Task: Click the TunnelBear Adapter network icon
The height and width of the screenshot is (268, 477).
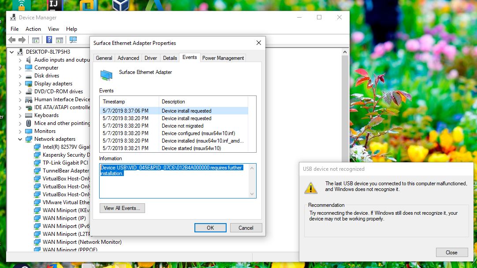Action: (x=37, y=171)
